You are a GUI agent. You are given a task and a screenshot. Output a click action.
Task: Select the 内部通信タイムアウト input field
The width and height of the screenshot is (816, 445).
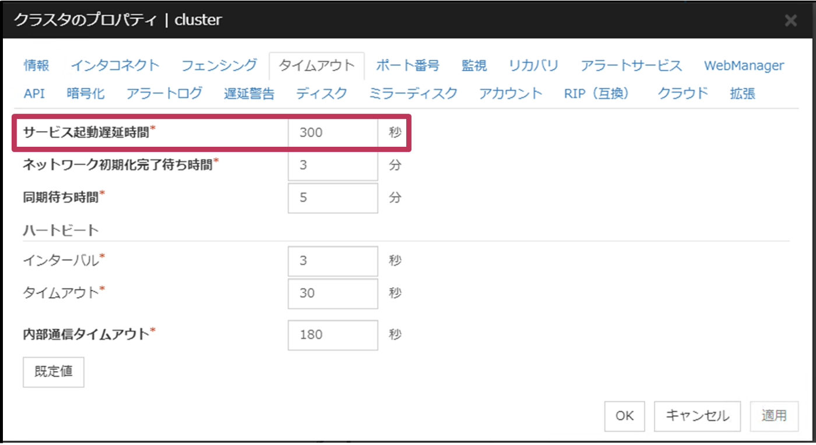333,335
